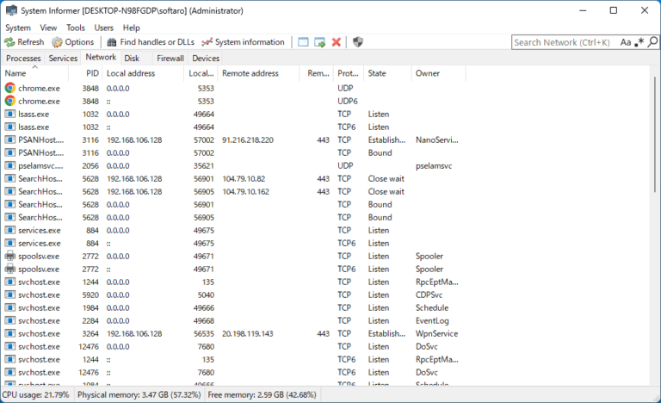Click local port 5040 cell
The width and height of the screenshot is (661, 403).
click(x=206, y=294)
